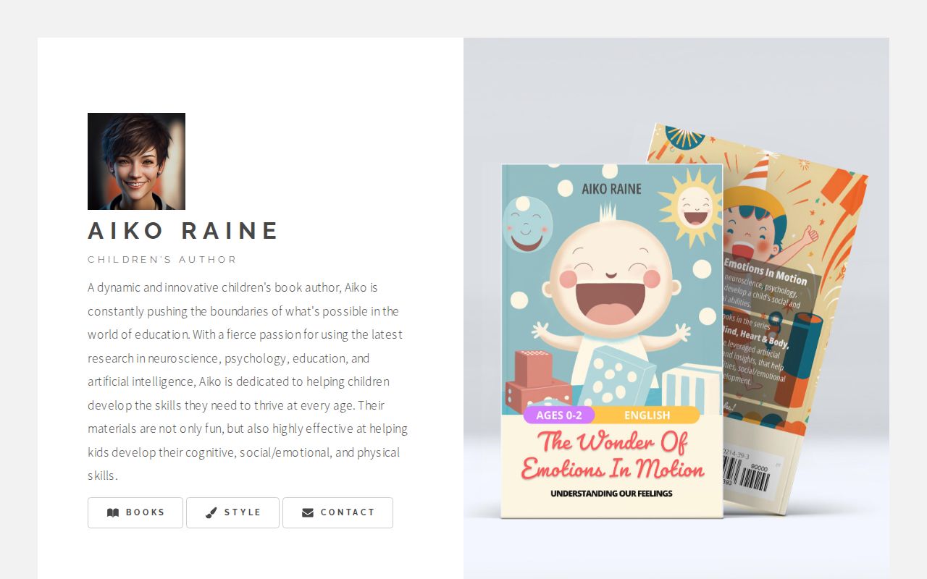Click the Understanding Our Feelings subtitle
The height and width of the screenshot is (579, 927).
coord(611,494)
